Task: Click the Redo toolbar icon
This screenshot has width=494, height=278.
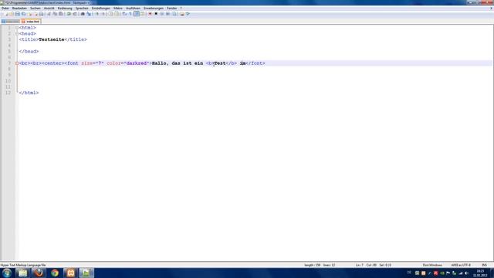Action: 75,14
